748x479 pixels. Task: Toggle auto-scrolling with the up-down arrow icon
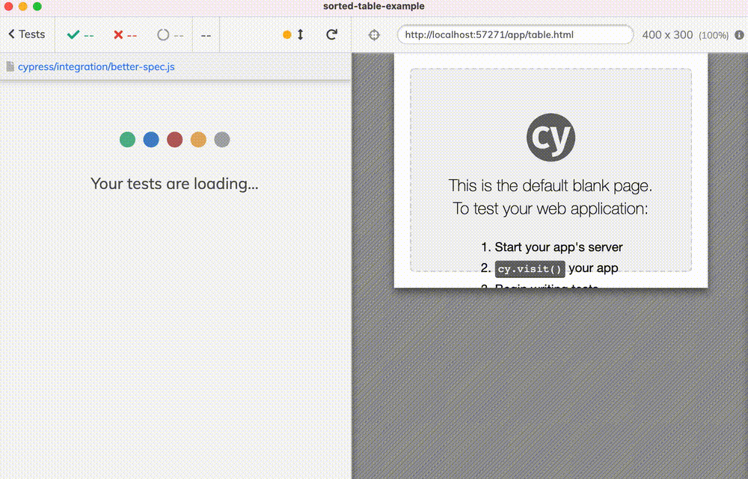click(x=301, y=34)
